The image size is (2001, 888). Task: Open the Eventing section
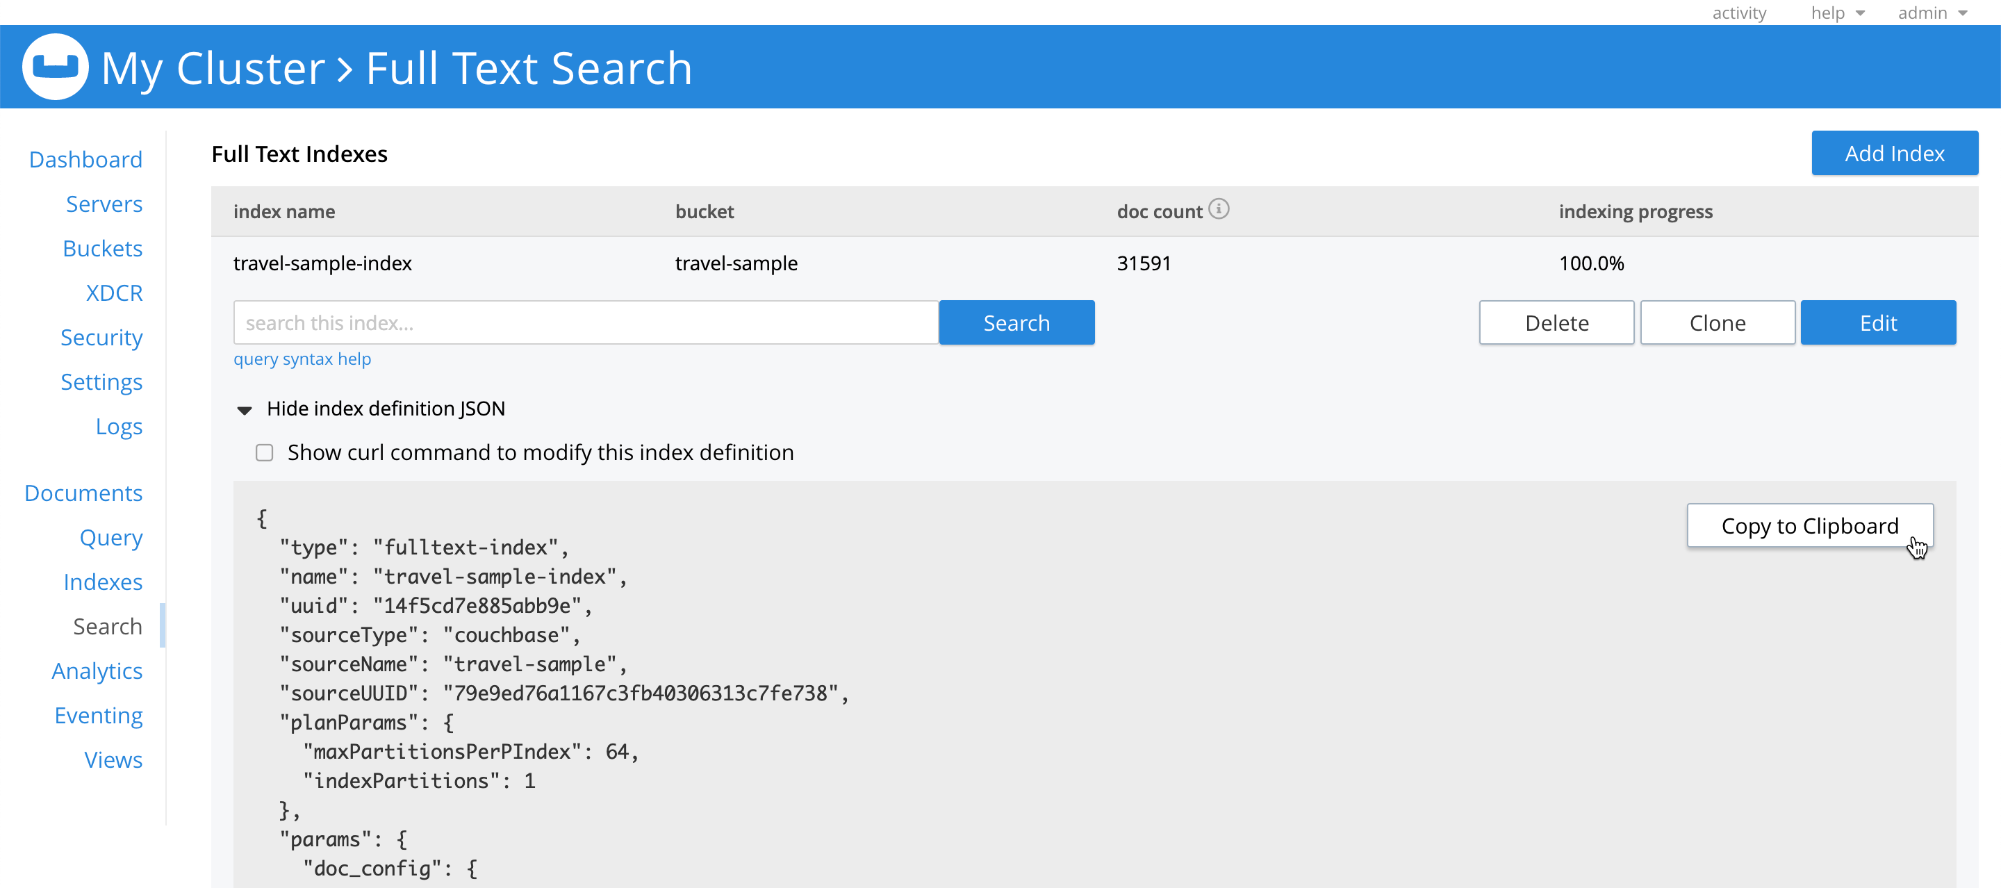click(x=98, y=714)
